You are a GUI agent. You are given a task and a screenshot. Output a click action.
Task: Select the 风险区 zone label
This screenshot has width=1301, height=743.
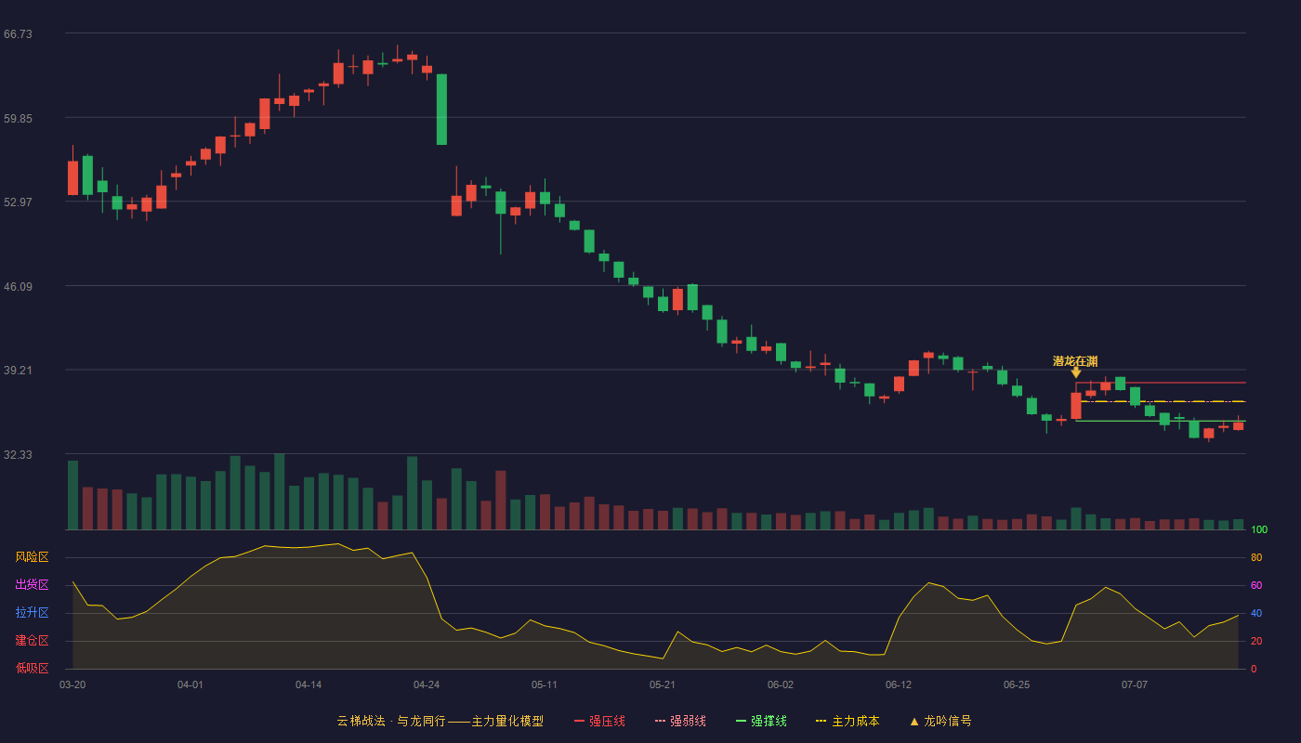pyautogui.click(x=32, y=557)
